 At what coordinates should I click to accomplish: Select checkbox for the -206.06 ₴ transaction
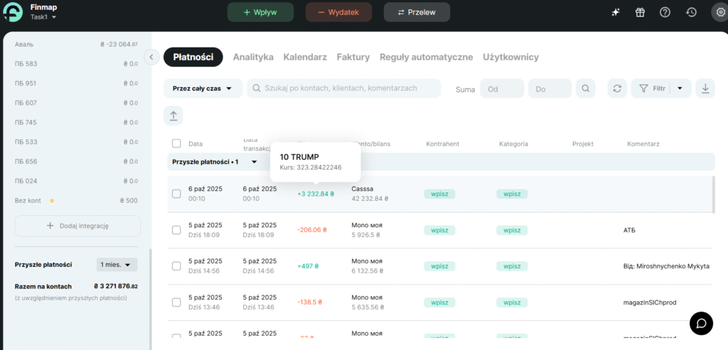(176, 230)
